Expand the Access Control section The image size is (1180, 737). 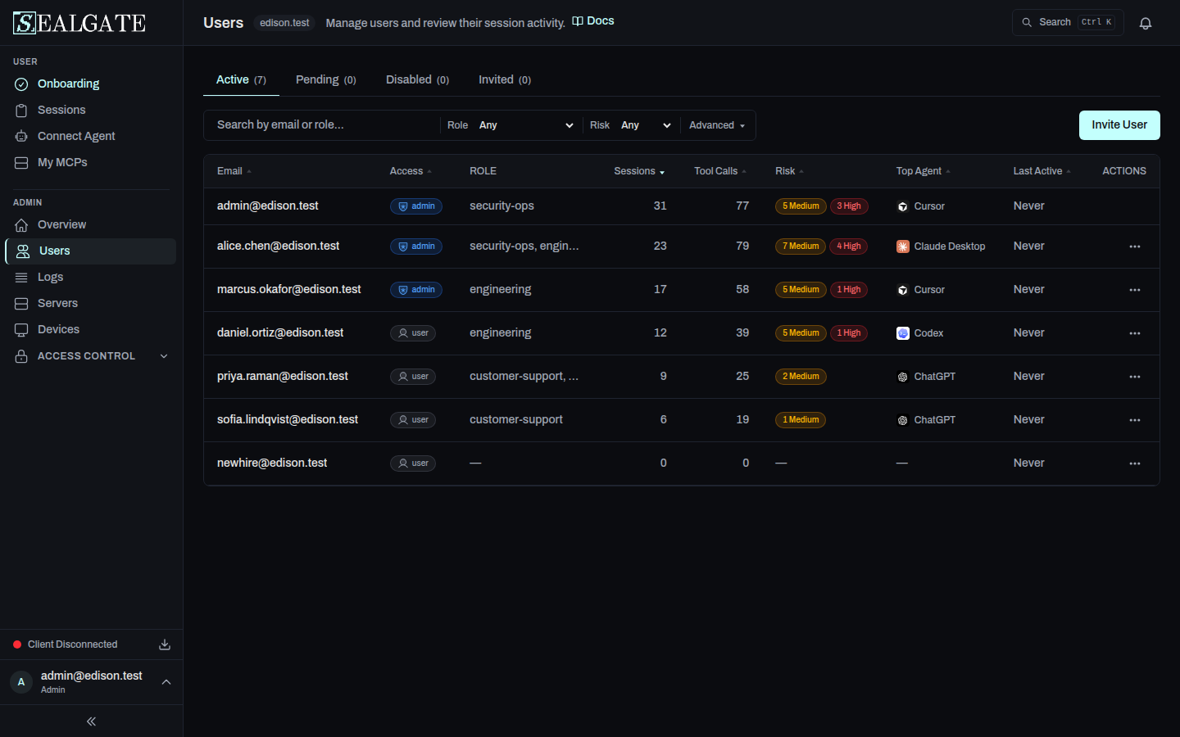[x=91, y=356]
